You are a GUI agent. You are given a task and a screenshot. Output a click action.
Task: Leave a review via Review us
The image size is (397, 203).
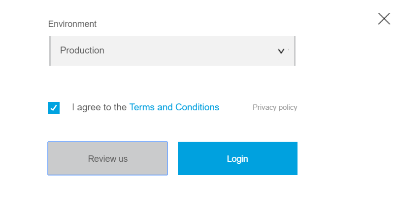107,158
